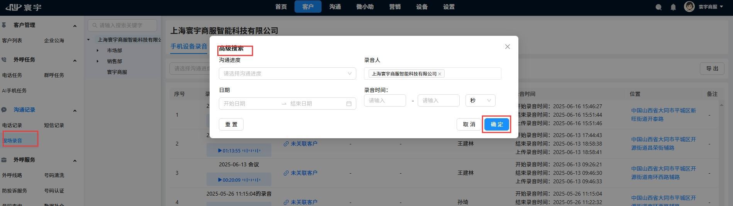Open 外呼线路 in the sidebar
Screen dimensions: 733x206
pyautogui.click(x=12, y=175)
